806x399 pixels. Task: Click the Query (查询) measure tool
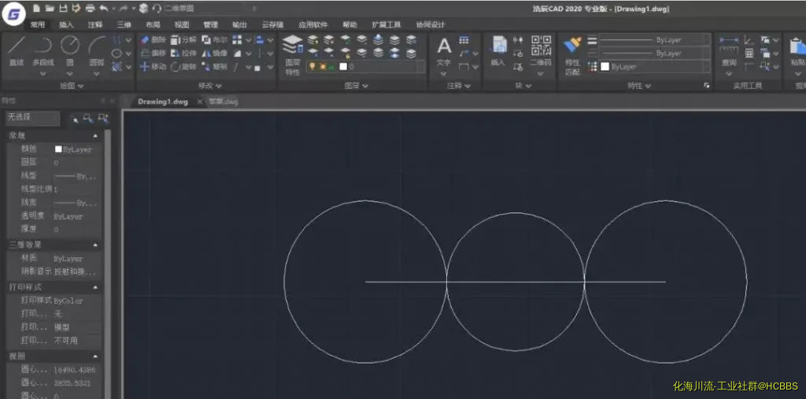[729, 51]
